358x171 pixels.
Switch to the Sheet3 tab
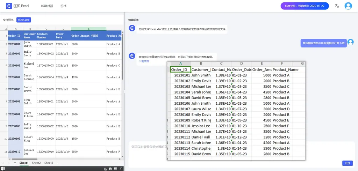pyautogui.click(x=49, y=163)
